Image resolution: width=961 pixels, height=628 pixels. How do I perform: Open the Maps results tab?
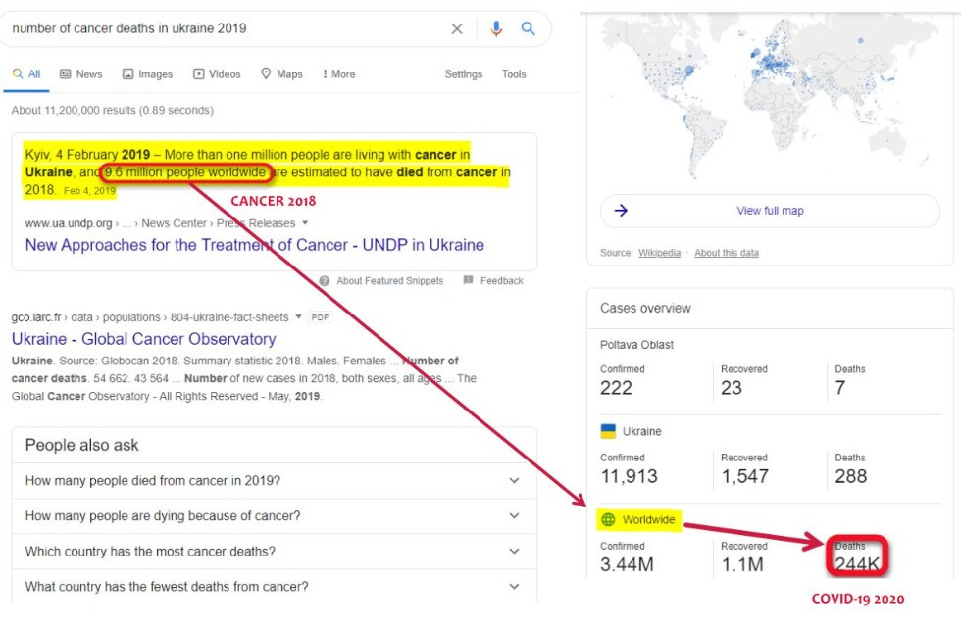282,74
